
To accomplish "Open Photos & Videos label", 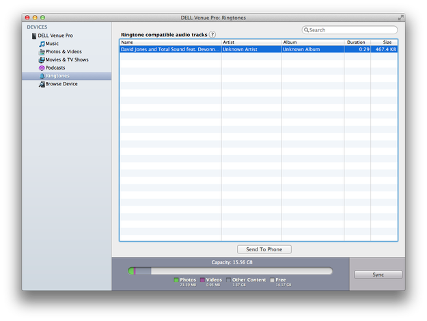I will 64,51.
